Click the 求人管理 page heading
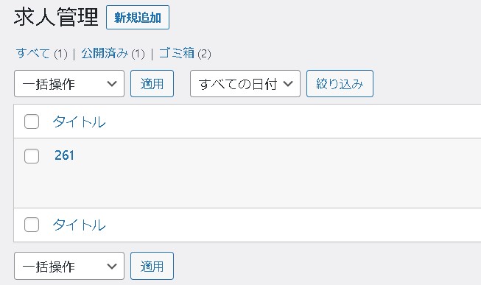 coord(56,17)
